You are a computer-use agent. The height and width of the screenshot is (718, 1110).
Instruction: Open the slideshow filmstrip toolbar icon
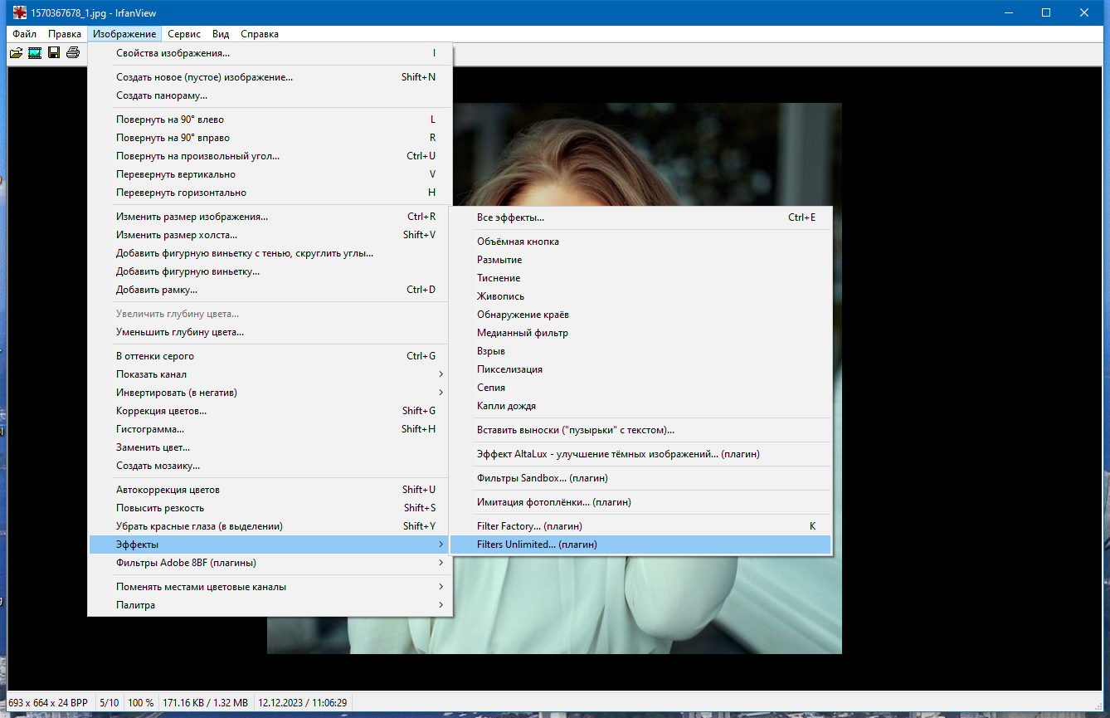pyautogui.click(x=35, y=53)
